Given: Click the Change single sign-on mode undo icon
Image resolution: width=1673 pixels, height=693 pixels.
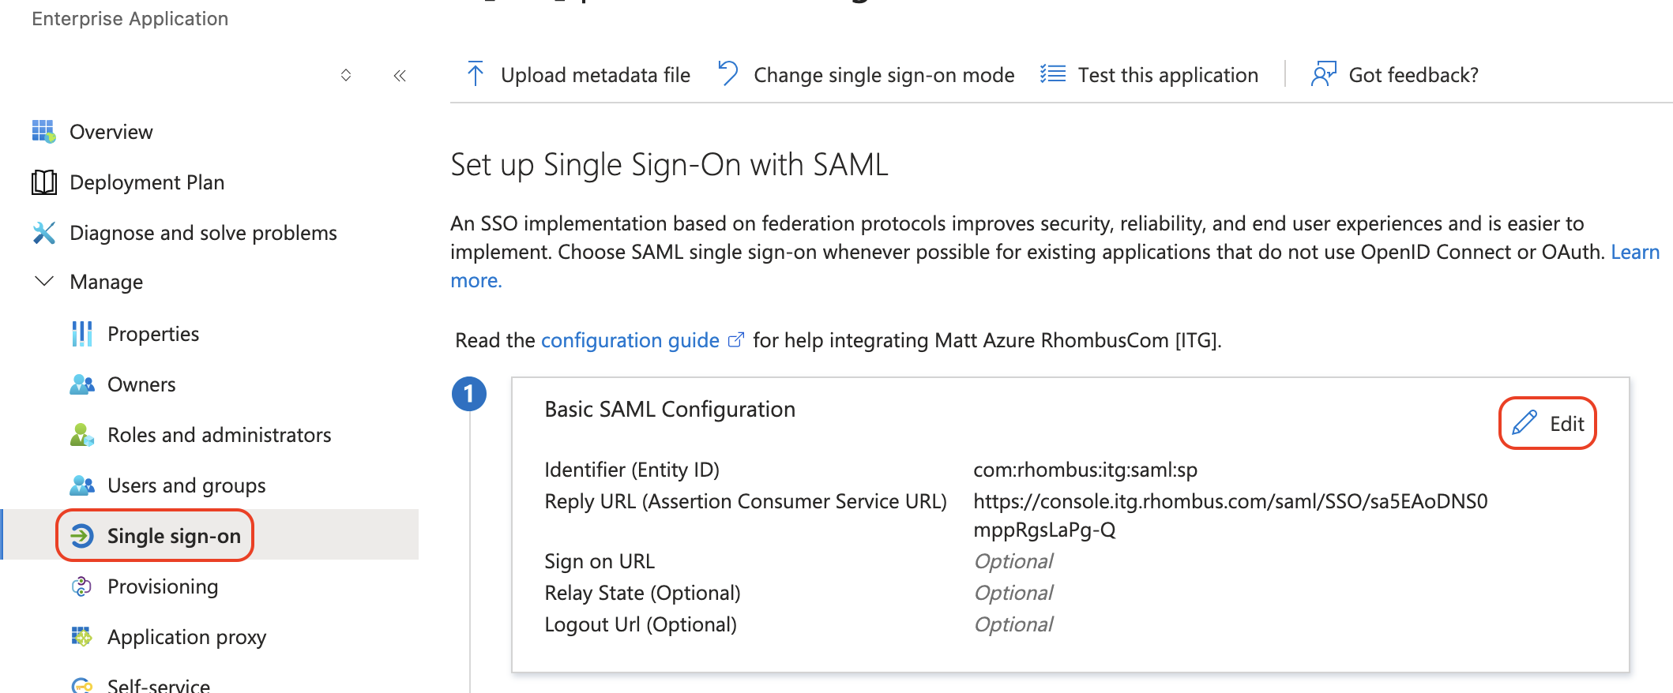Looking at the screenshot, I should [x=727, y=74].
